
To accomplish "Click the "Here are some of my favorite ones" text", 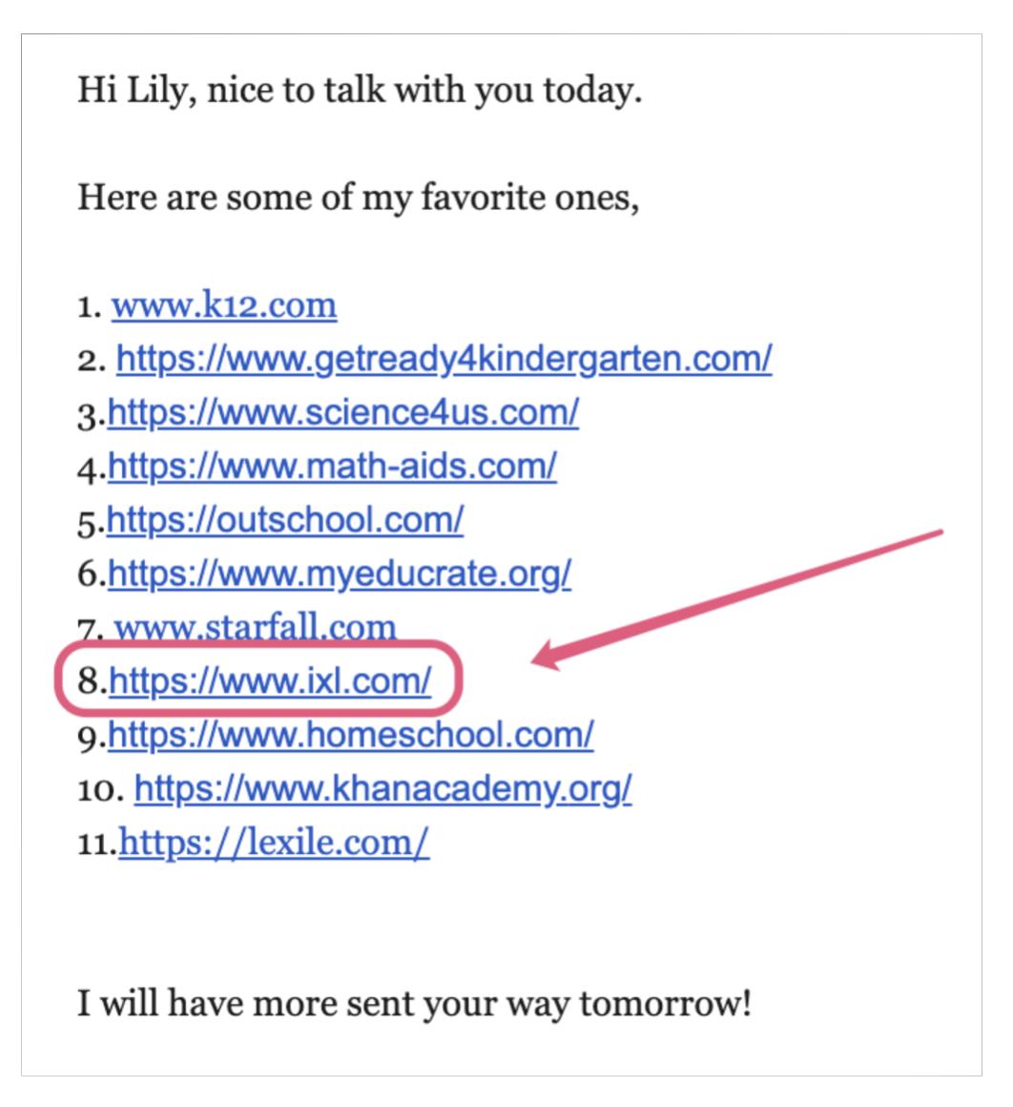I will (358, 198).
